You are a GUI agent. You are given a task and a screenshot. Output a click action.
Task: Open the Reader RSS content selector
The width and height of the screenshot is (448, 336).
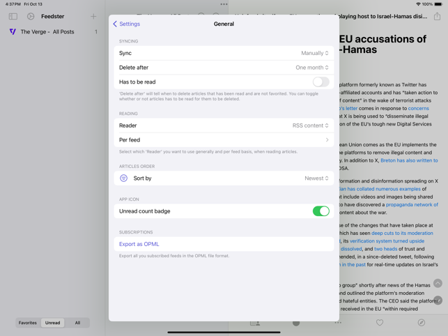310,125
